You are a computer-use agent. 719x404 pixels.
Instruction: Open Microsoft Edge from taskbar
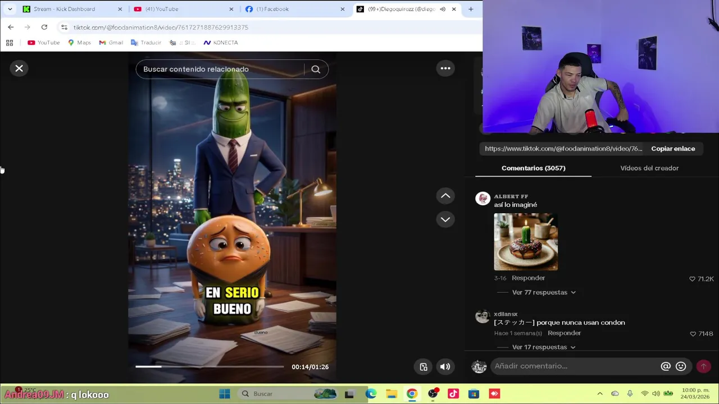(x=371, y=394)
